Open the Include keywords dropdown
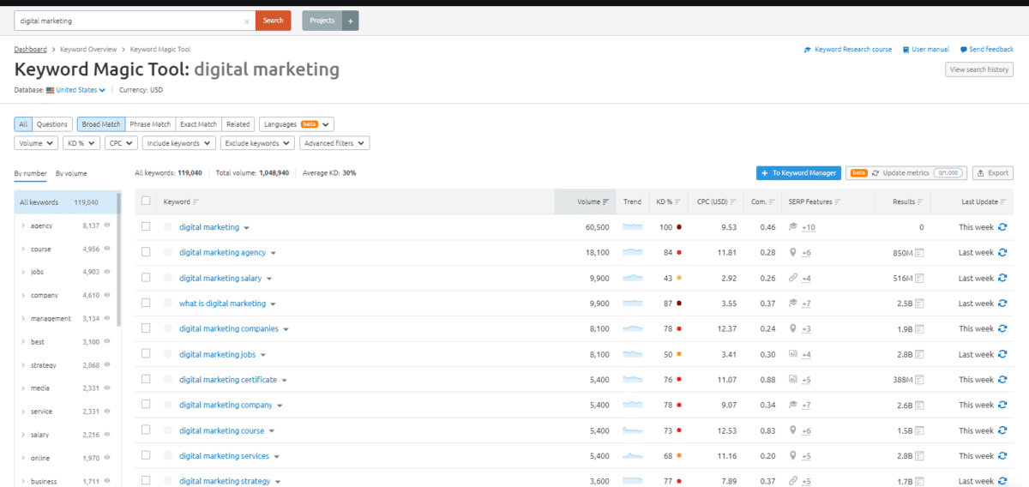Screen dimensions: 1029x487 178,143
